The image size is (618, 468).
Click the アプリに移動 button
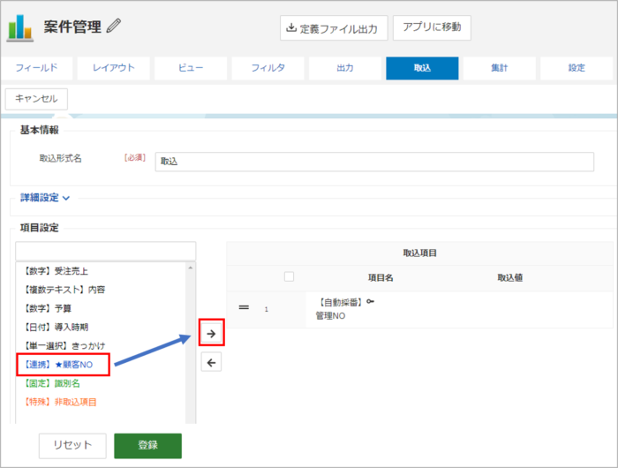(x=432, y=27)
